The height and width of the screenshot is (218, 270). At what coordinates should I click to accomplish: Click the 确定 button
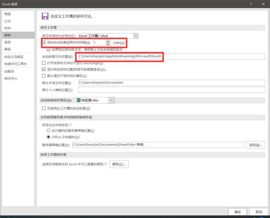coord(238,212)
